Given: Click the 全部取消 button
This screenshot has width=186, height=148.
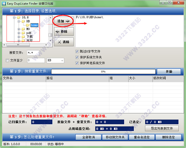Looking at the screenshot, I should pyautogui.click(x=88, y=137).
